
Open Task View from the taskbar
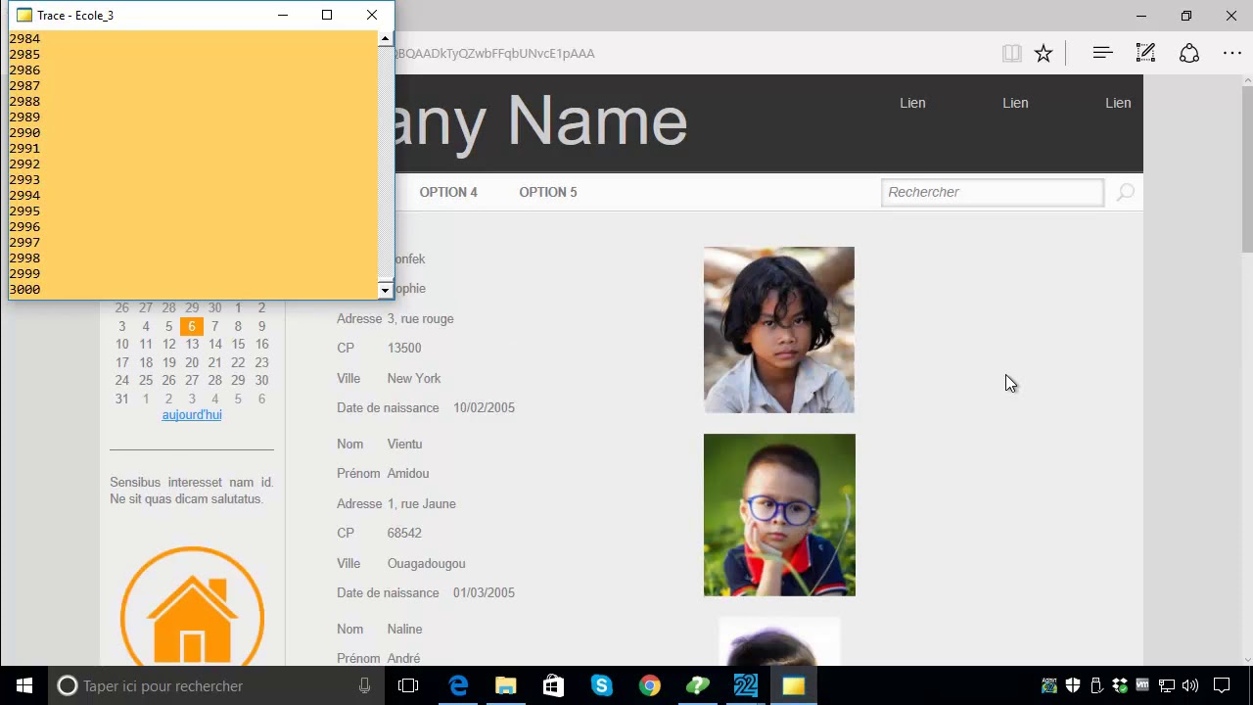click(408, 685)
